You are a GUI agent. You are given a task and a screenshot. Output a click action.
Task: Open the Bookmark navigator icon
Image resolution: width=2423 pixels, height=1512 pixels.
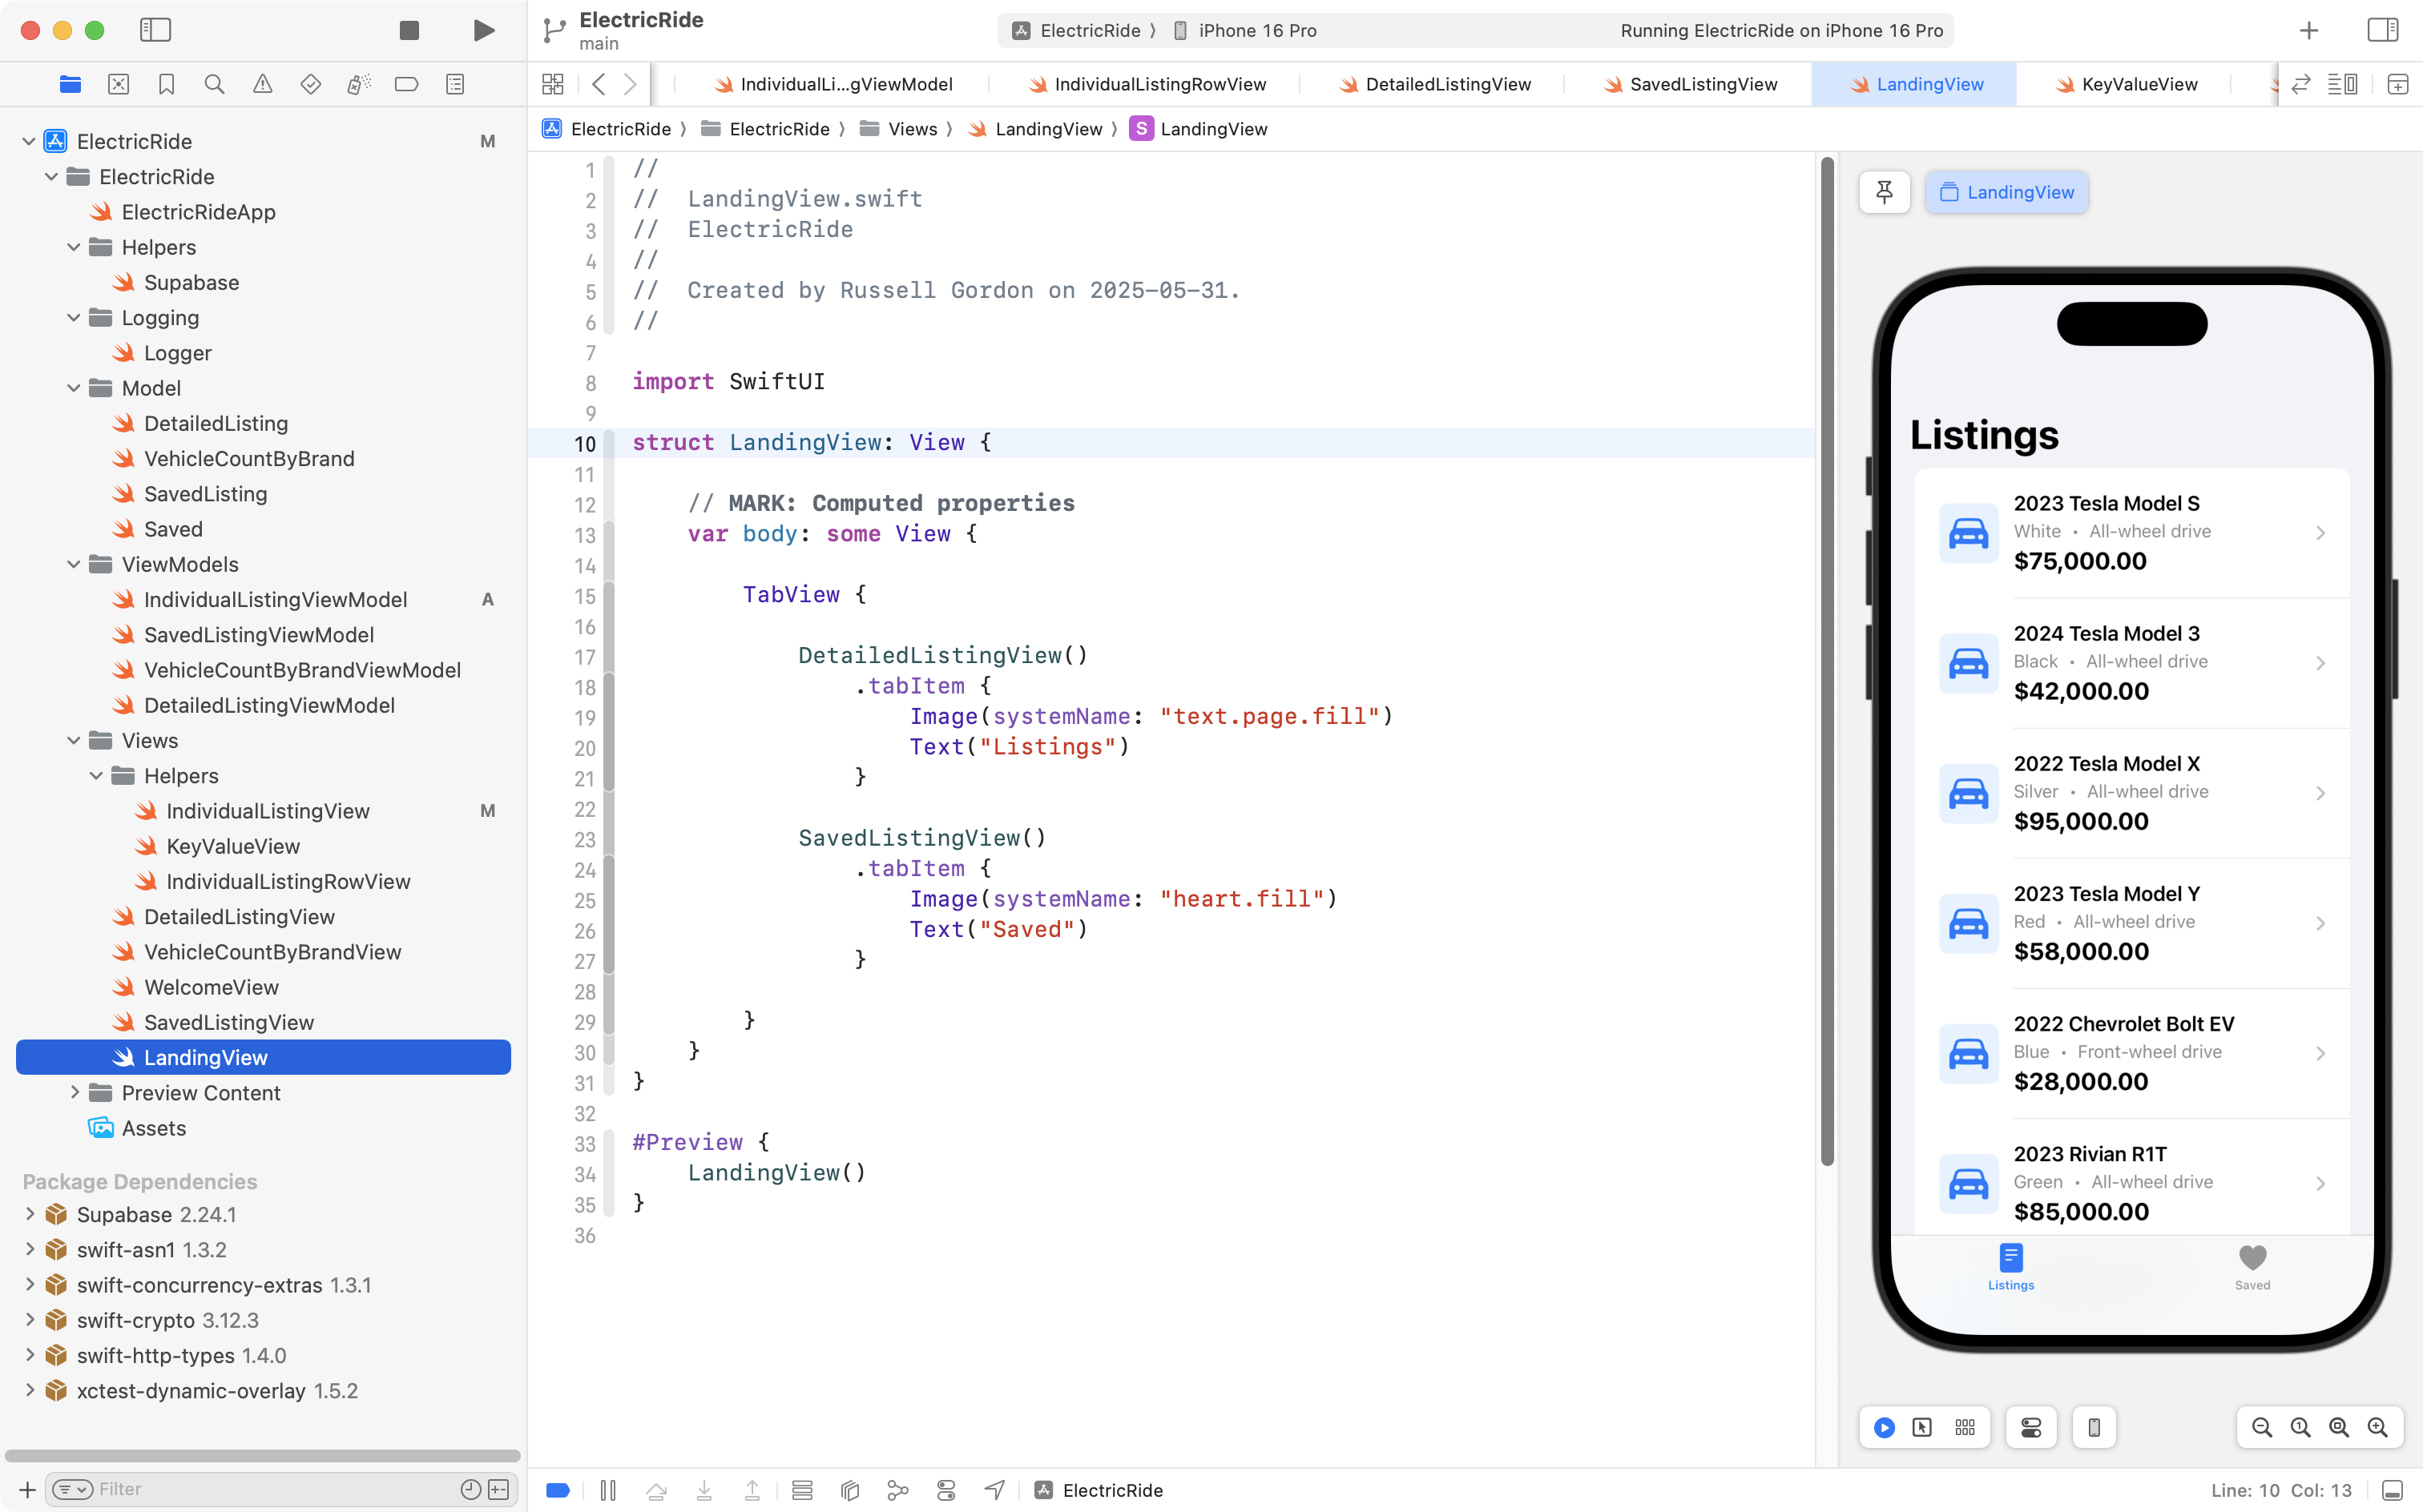pos(166,84)
